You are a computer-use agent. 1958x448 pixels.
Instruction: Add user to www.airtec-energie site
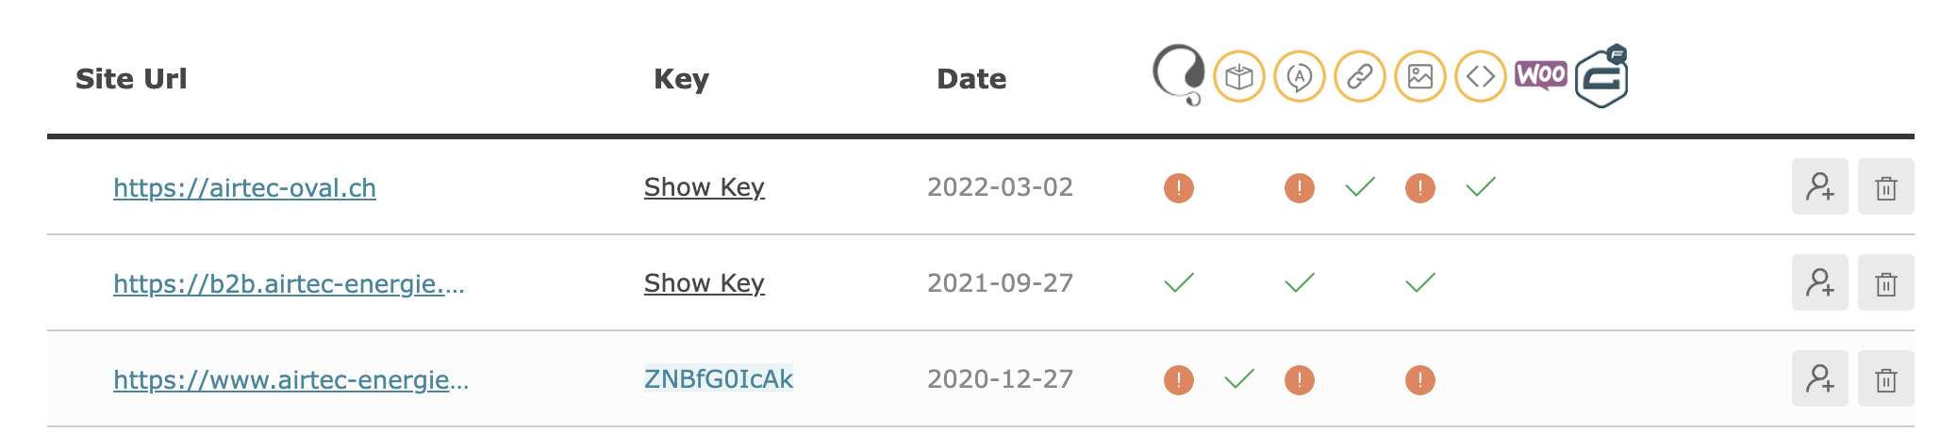[1820, 378]
